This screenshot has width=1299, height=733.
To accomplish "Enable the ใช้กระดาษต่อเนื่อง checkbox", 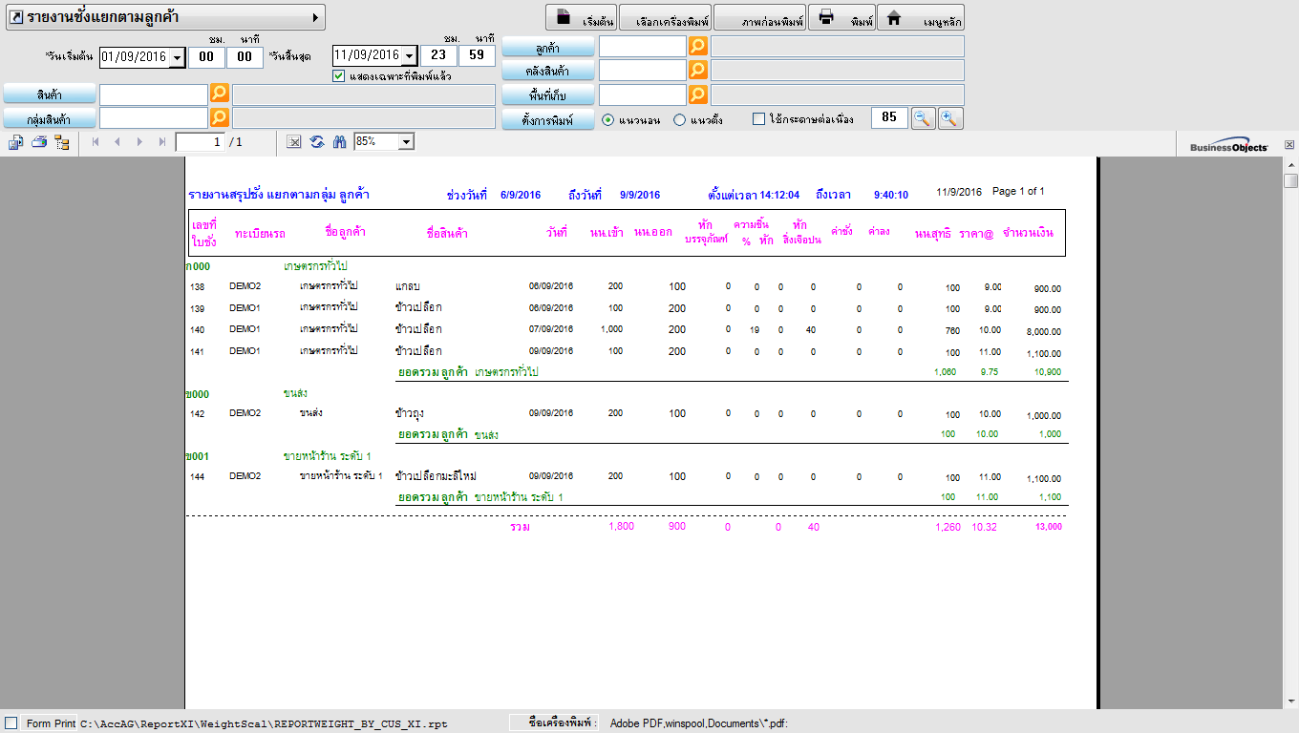I will 759,119.
